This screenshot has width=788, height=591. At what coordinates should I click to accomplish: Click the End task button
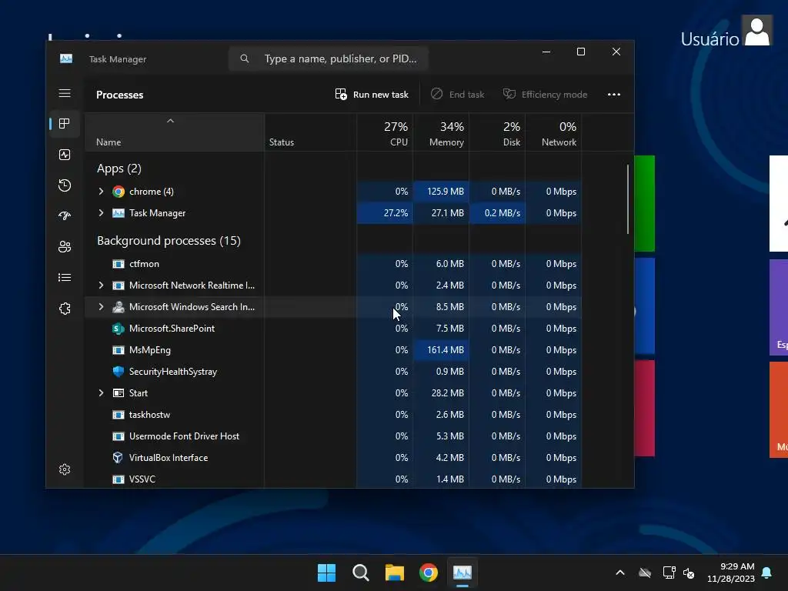point(458,95)
